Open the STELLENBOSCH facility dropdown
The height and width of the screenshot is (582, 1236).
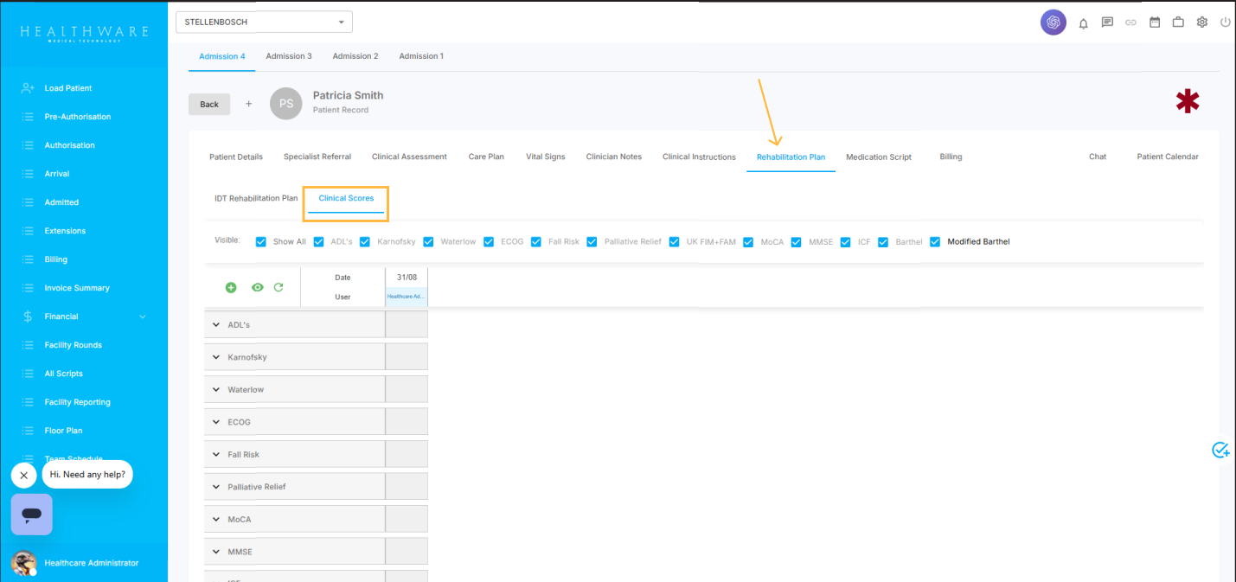tap(264, 22)
